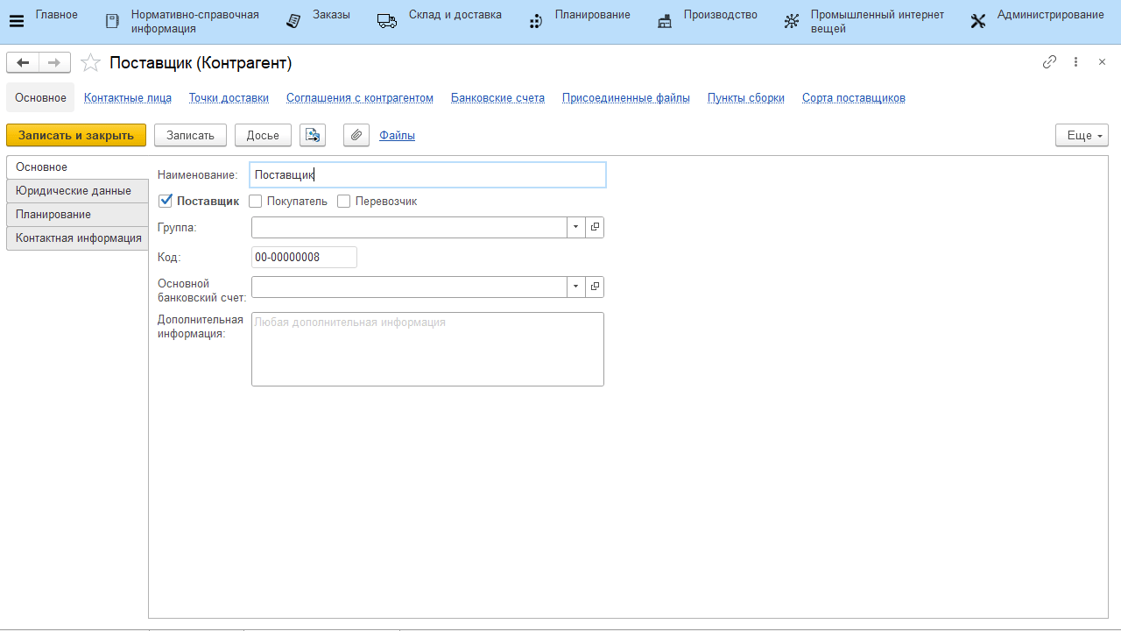Switch to Юридические данные tab
1121x631 pixels.
74,191
